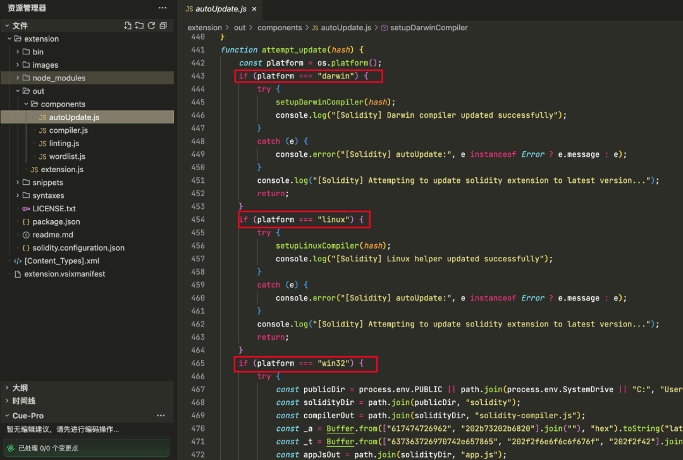Screen dimensions: 683x460
Task: Click line number 443 in gutter
Action: pos(198,76)
